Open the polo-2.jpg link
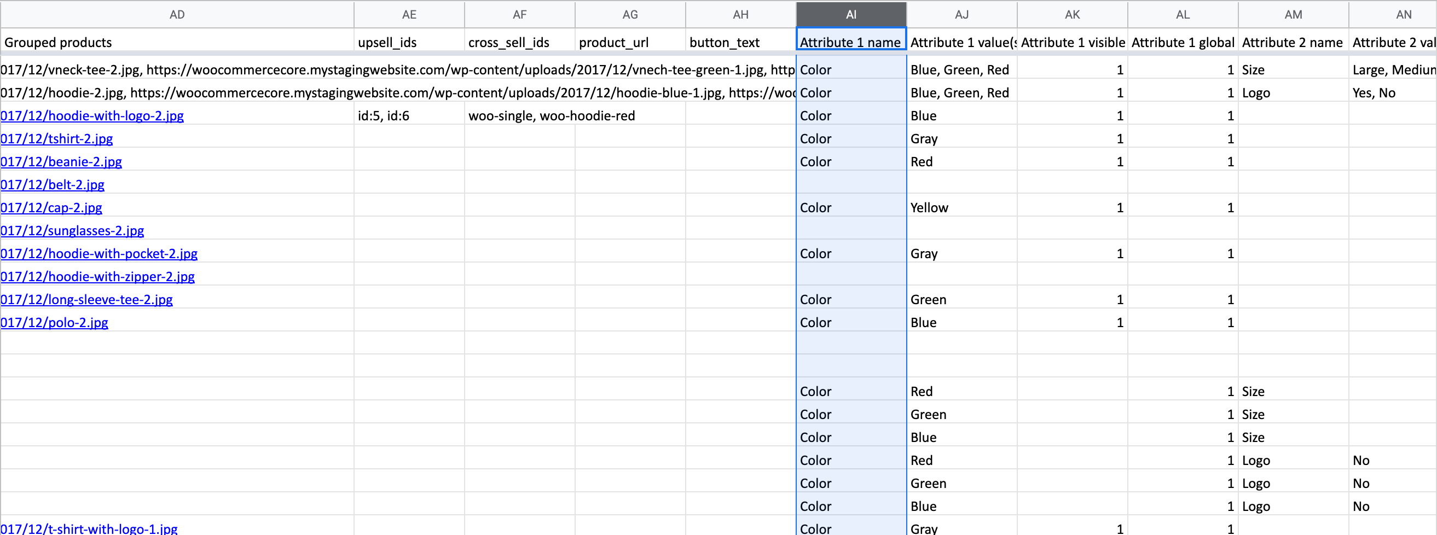Viewport: 1437px width, 535px height. [55, 322]
